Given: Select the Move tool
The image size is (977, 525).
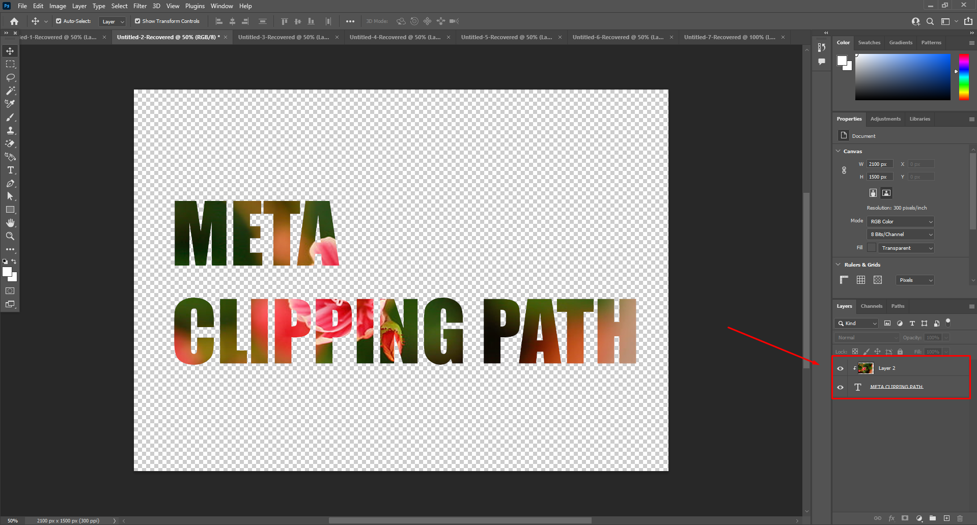Looking at the screenshot, I should pyautogui.click(x=10, y=50).
